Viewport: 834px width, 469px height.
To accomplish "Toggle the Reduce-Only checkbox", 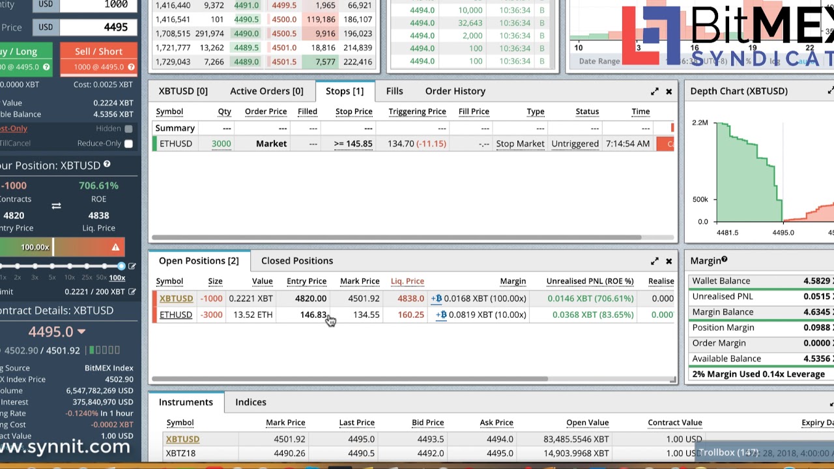I will (x=128, y=143).
